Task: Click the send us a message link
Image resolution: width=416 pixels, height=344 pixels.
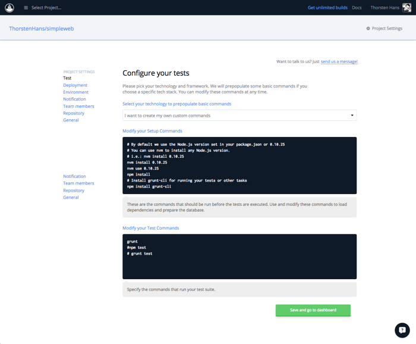Action: [339, 61]
